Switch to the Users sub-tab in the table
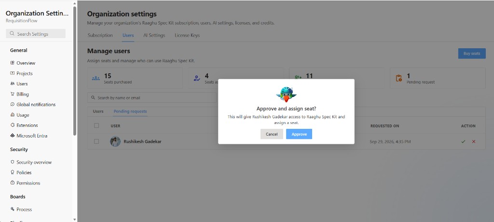494x222 pixels. (x=98, y=111)
